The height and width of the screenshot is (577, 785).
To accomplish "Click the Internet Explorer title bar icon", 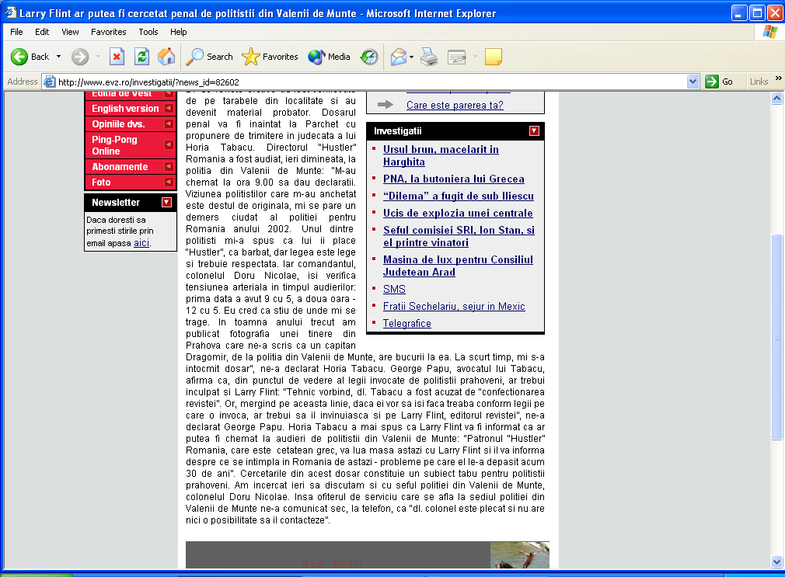I will coord(11,12).
